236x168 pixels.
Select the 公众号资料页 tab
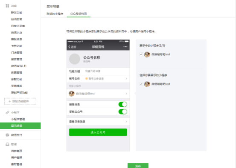[x=79, y=14]
